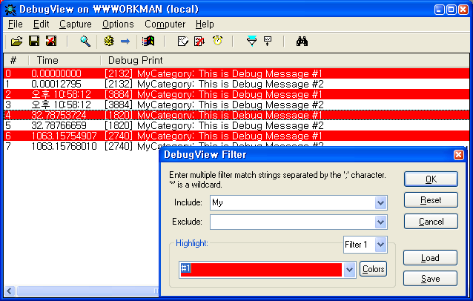Click the Colors button
Screen dimensions: 473x301
click(x=373, y=269)
